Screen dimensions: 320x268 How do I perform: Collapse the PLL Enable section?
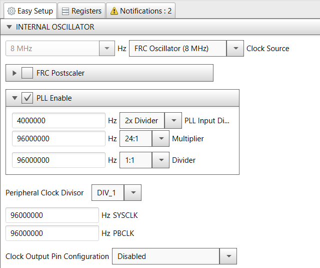pyautogui.click(x=14, y=98)
